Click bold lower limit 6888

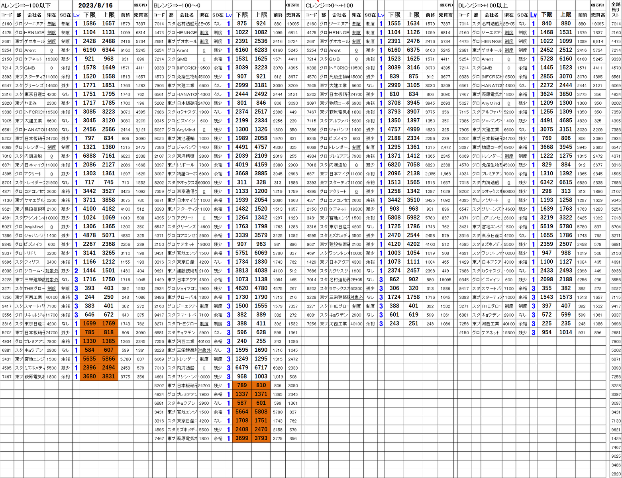pos(90,156)
